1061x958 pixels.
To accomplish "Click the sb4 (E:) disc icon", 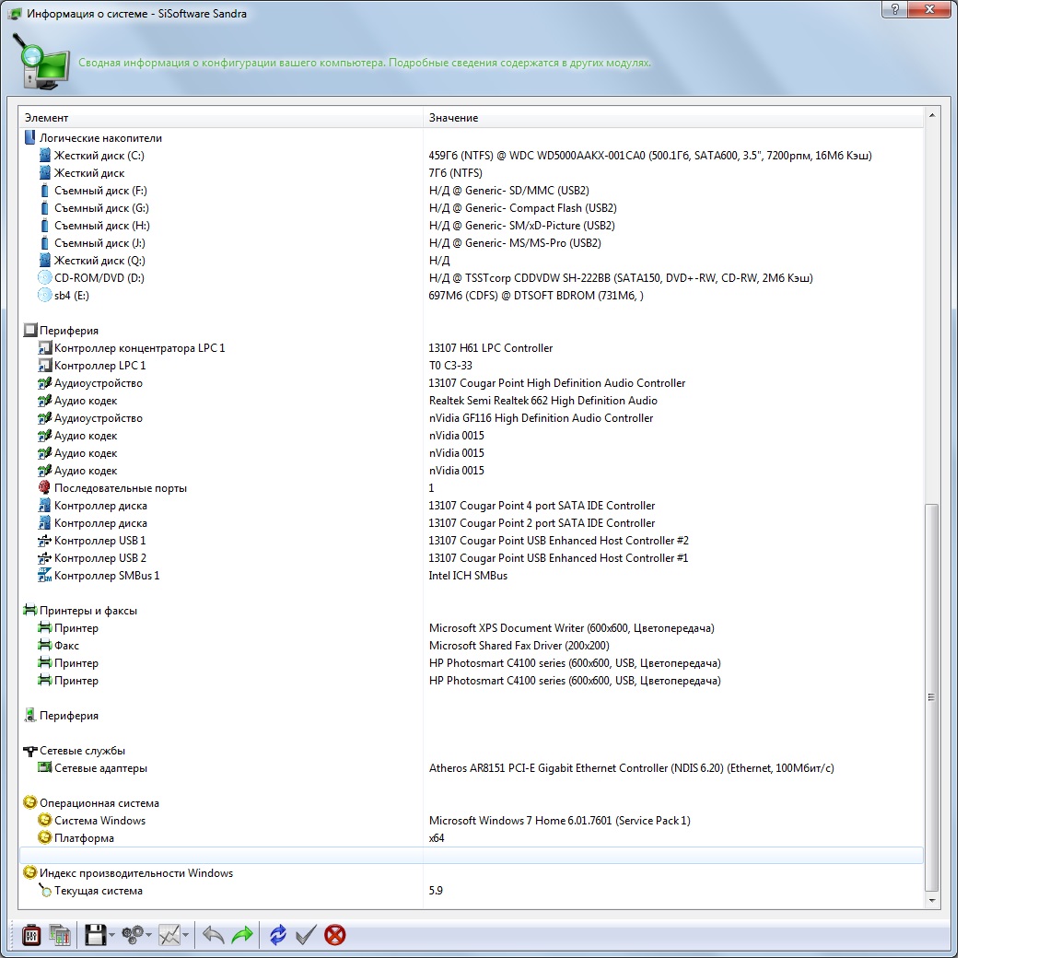I will tap(44, 295).
